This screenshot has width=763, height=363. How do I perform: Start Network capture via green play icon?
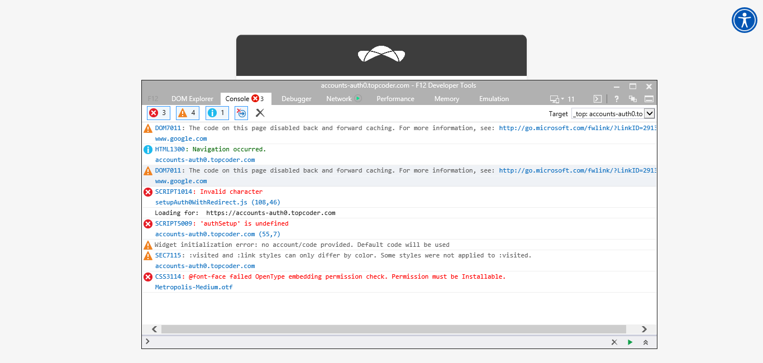(358, 99)
